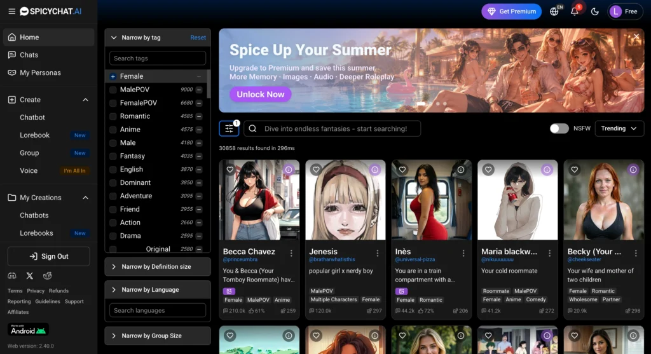The height and width of the screenshot is (354, 651).
Task: Show info for Becca Chavez card
Action: (289, 170)
